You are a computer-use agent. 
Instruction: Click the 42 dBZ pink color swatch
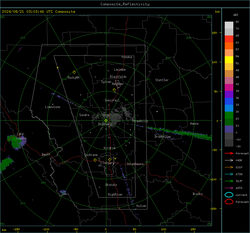tap(229, 80)
